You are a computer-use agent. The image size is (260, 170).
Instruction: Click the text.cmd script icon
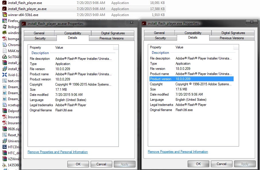coord(5,81)
